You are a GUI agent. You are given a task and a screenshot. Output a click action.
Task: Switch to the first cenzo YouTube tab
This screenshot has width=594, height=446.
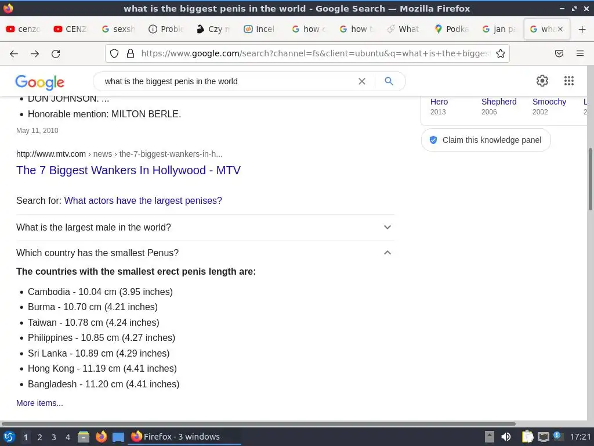pos(24,29)
